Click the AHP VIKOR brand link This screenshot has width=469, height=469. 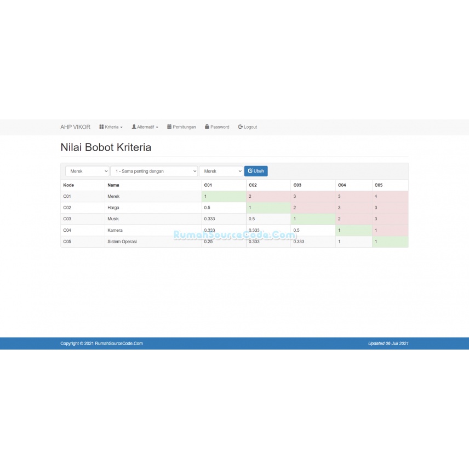coord(76,127)
